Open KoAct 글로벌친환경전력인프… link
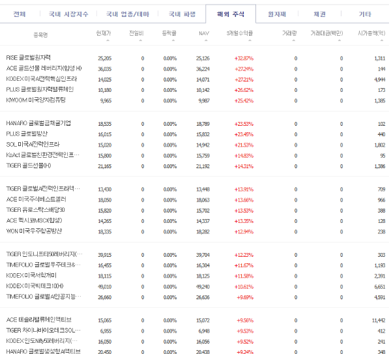The height and width of the screenshot is (354, 391). point(42,155)
